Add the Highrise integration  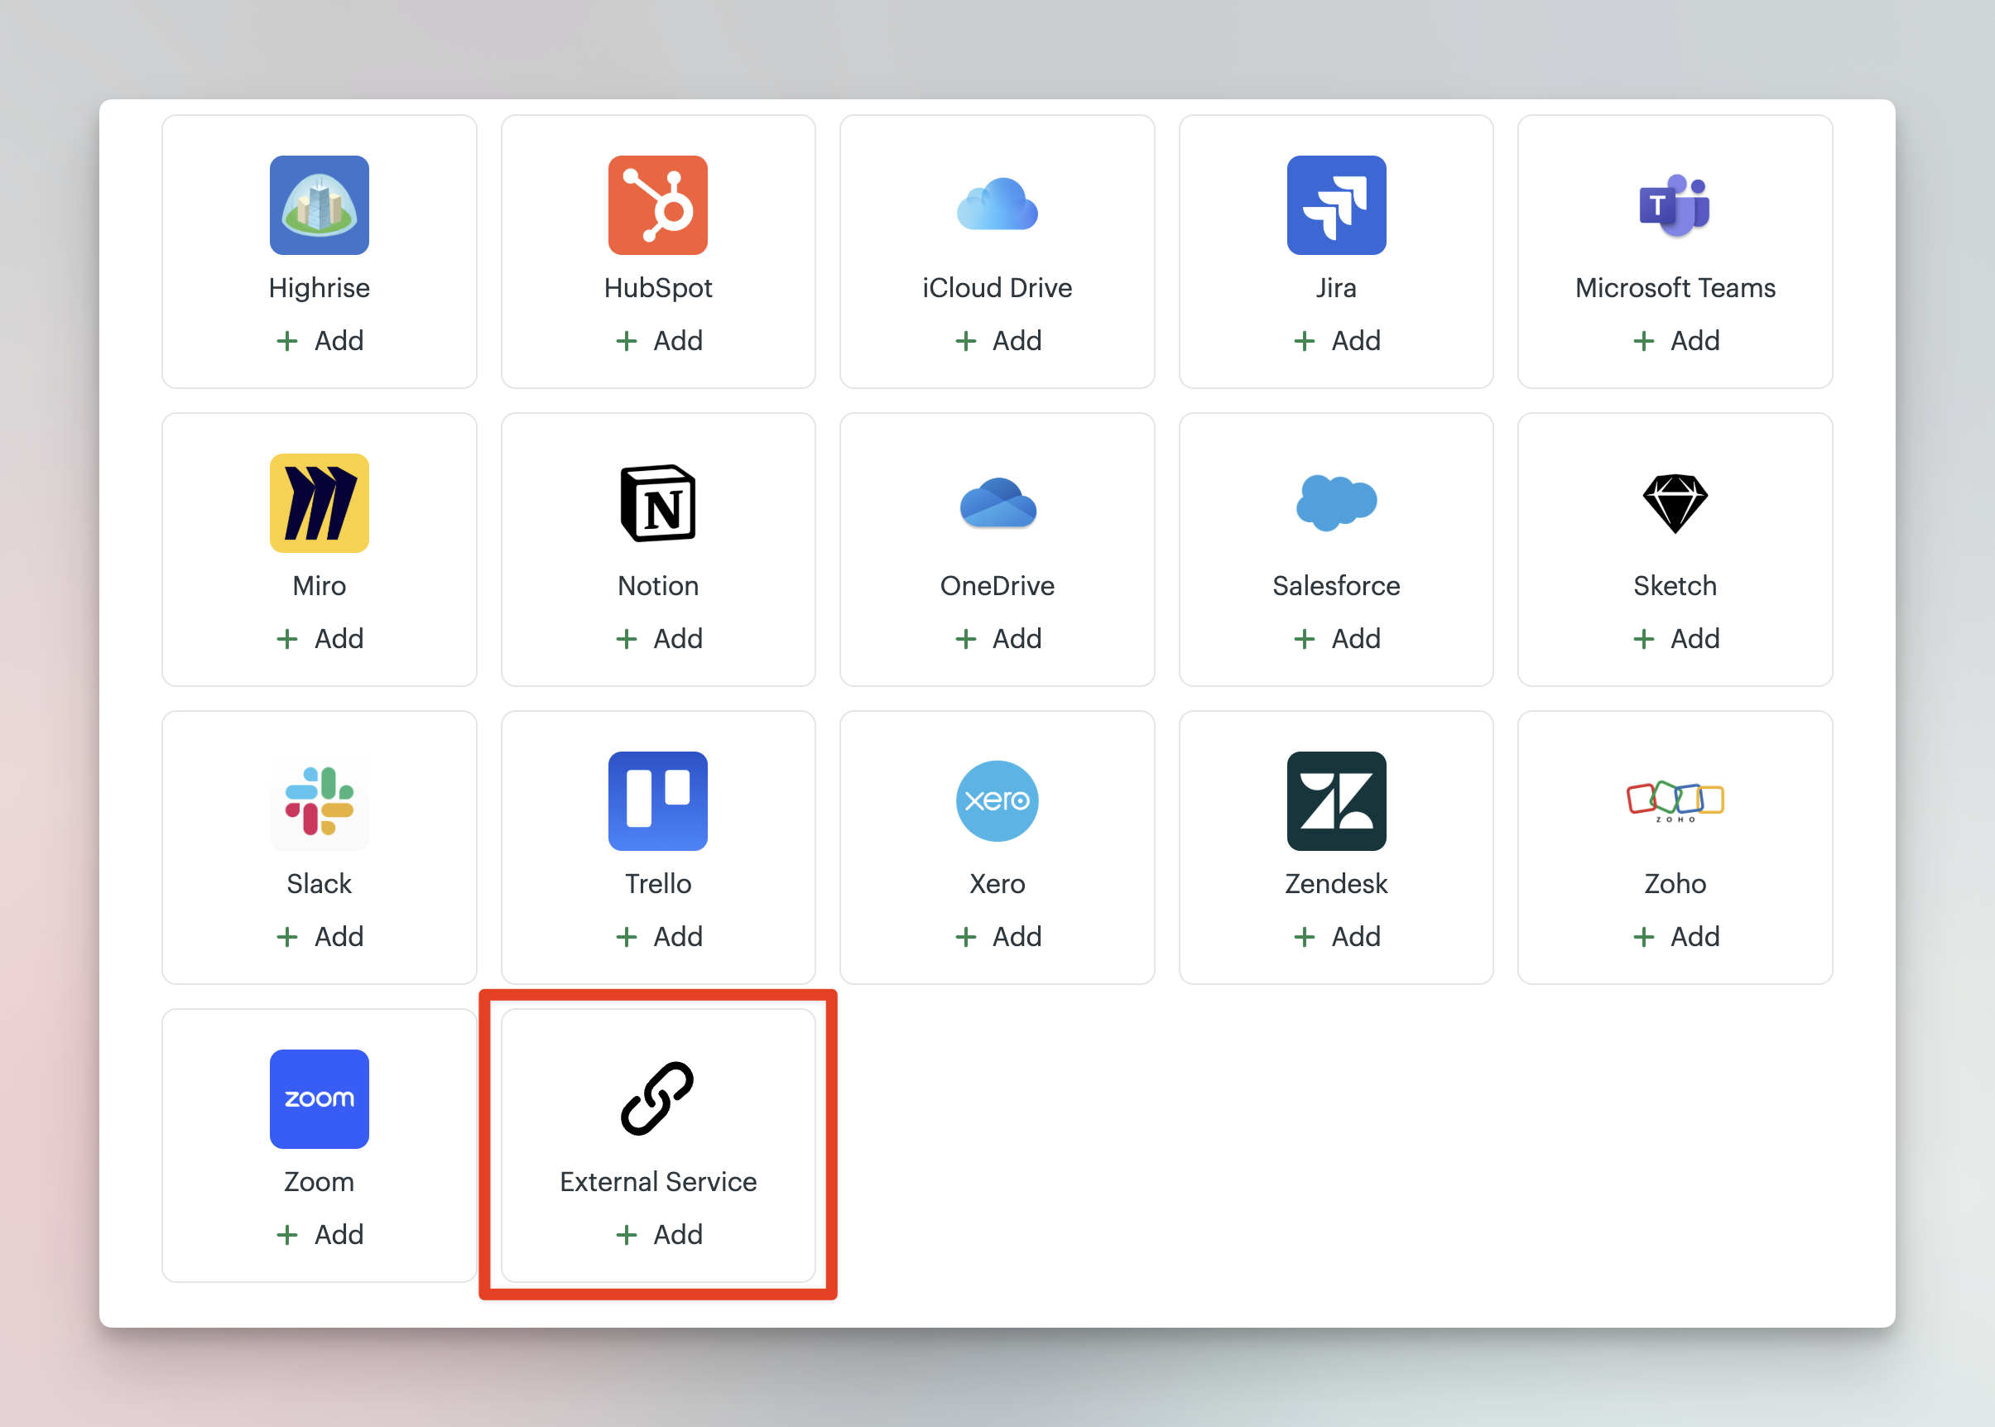(319, 340)
